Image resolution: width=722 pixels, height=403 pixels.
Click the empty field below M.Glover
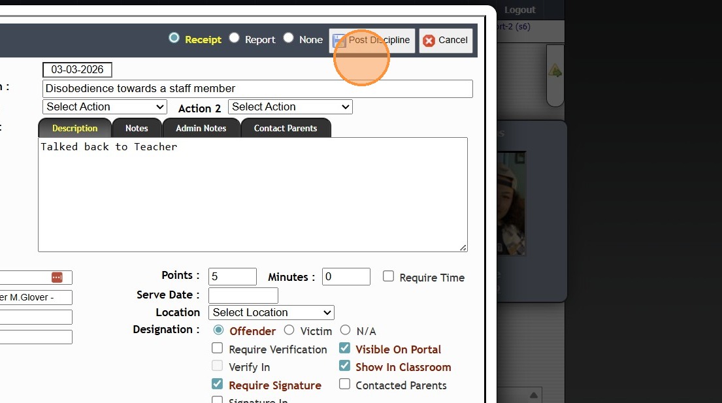[x=36, y=317]
